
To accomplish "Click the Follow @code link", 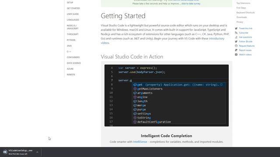I will [x=245, y=41].
